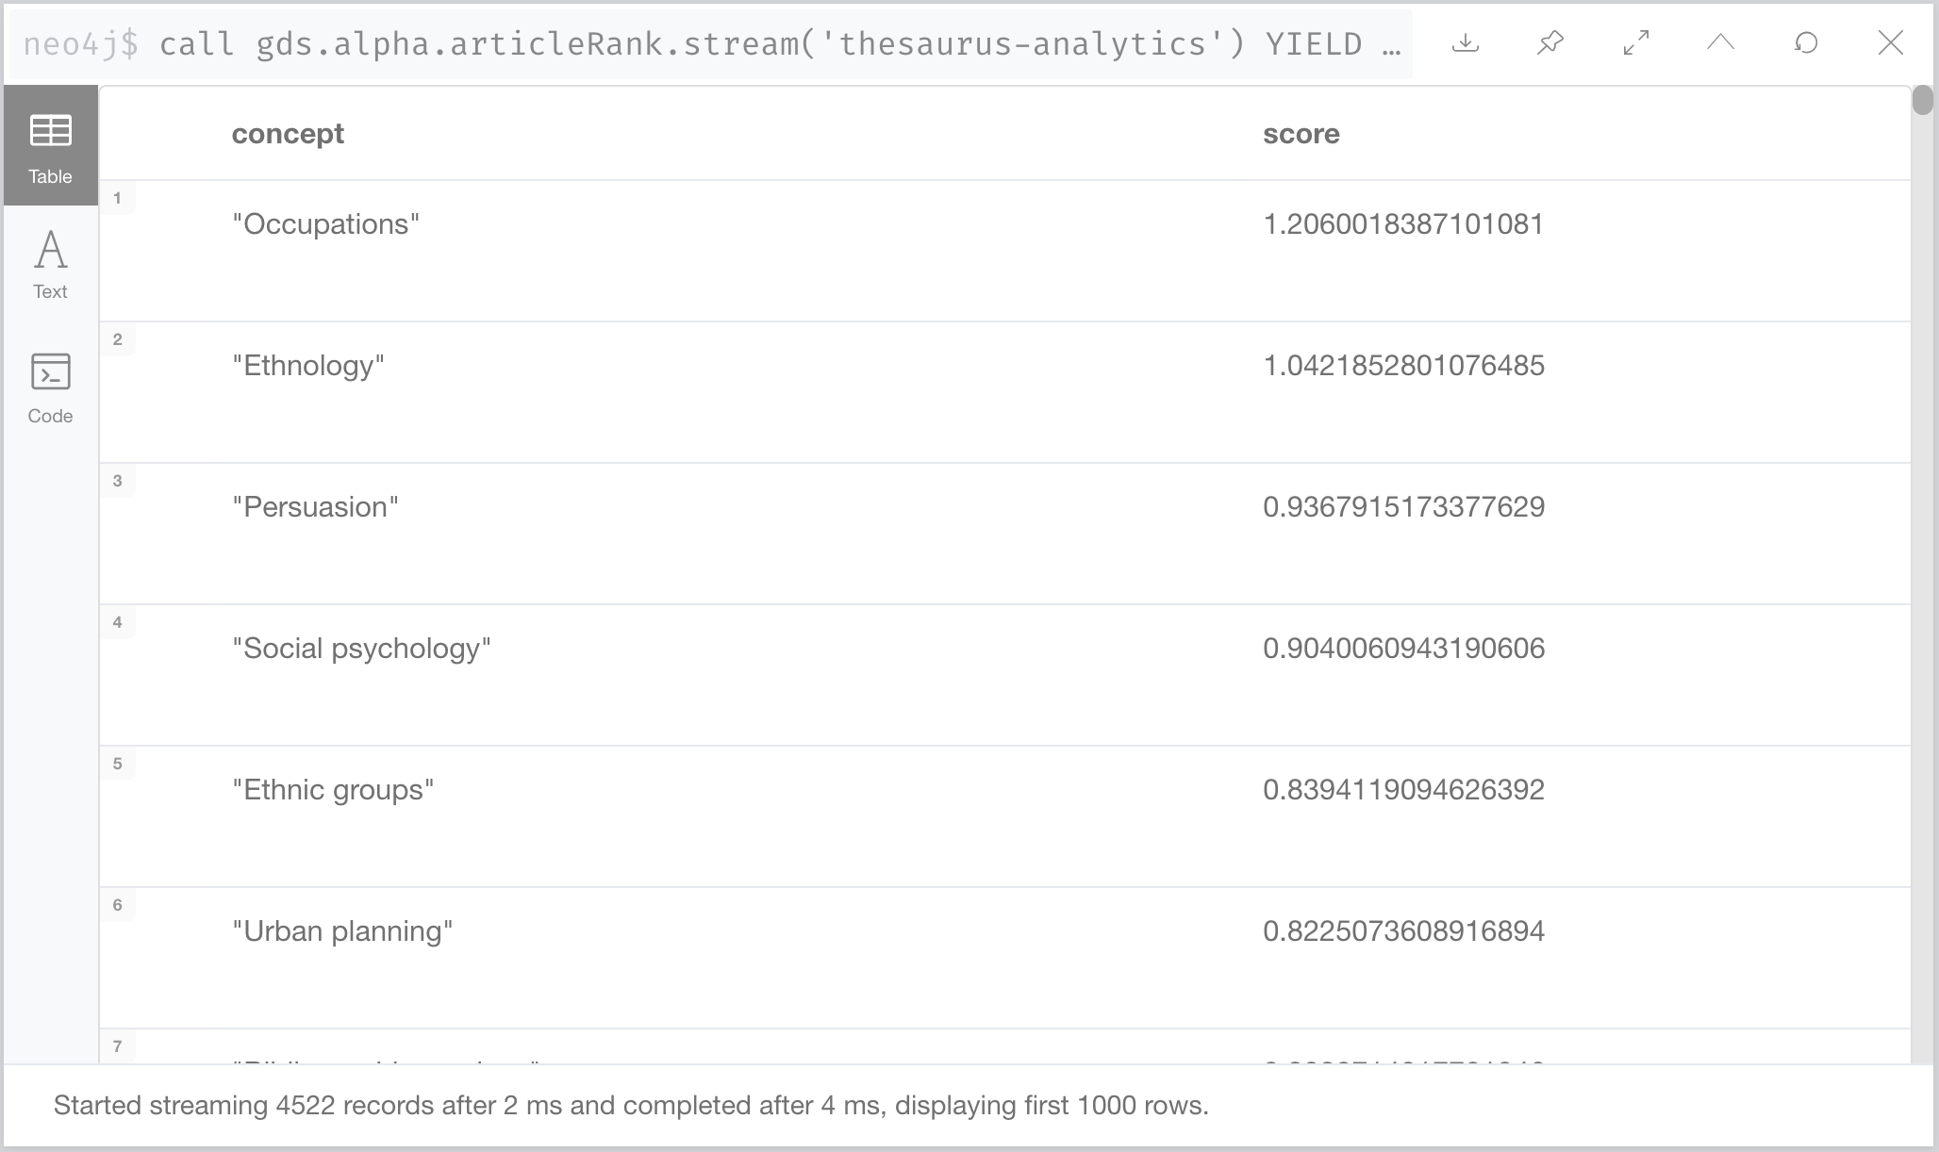Rerun the articleRank query
This screenshot has width=1939, height=1152.
click(1806, 43)
